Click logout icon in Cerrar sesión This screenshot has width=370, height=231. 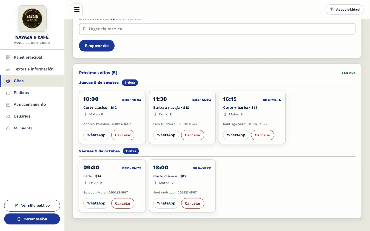[19, 219]
